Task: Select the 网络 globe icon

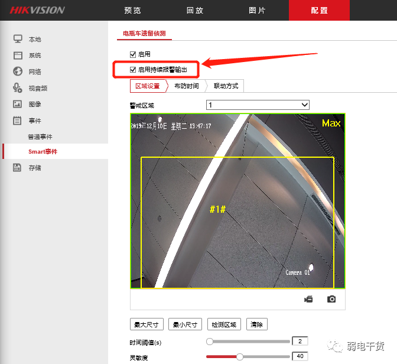Action: pos(18,71)
